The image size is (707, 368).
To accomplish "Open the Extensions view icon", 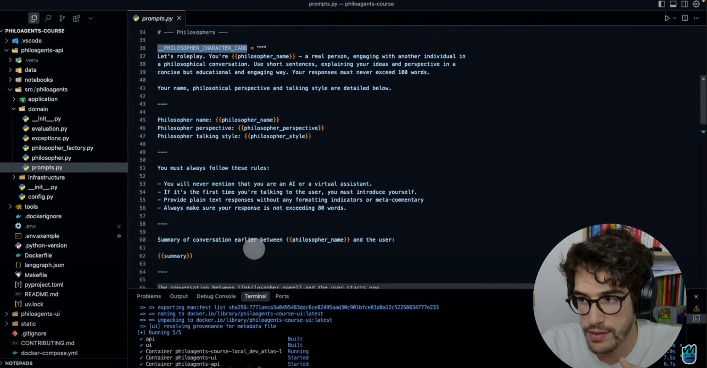I will [x=76, y=18].
